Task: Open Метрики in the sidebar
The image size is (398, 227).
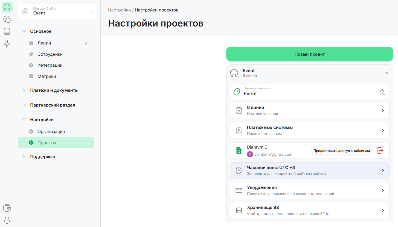Action: (47, 76)
